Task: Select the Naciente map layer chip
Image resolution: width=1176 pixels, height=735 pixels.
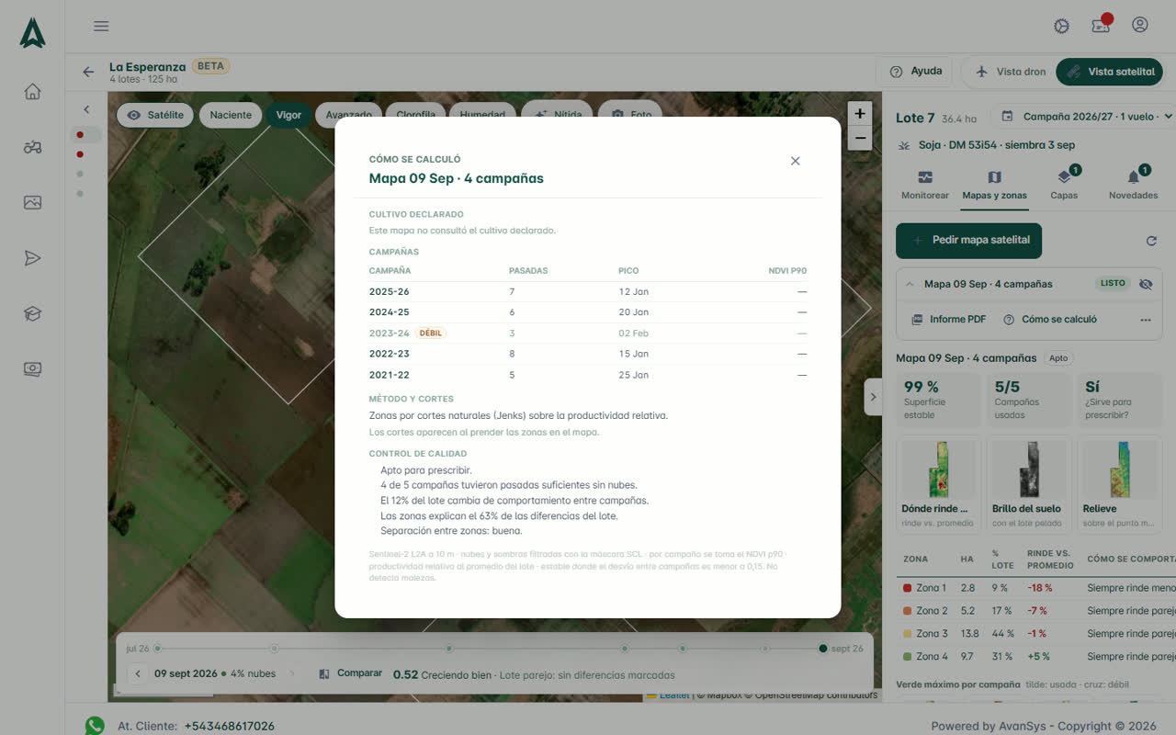Action: click(x=231, y=115)
